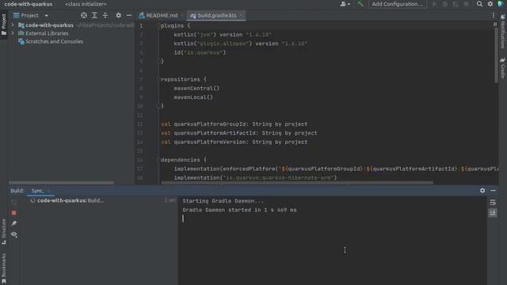The width and height of the screenshot is (507, 285).
Task: Click Expand All icon in Project panel
Action: 94,16
